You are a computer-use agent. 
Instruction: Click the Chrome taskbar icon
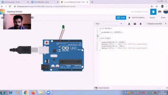click(x=26, y=93)
